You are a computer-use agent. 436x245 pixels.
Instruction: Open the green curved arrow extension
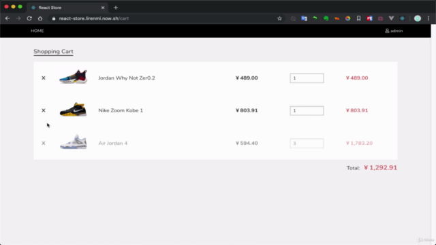315,18
